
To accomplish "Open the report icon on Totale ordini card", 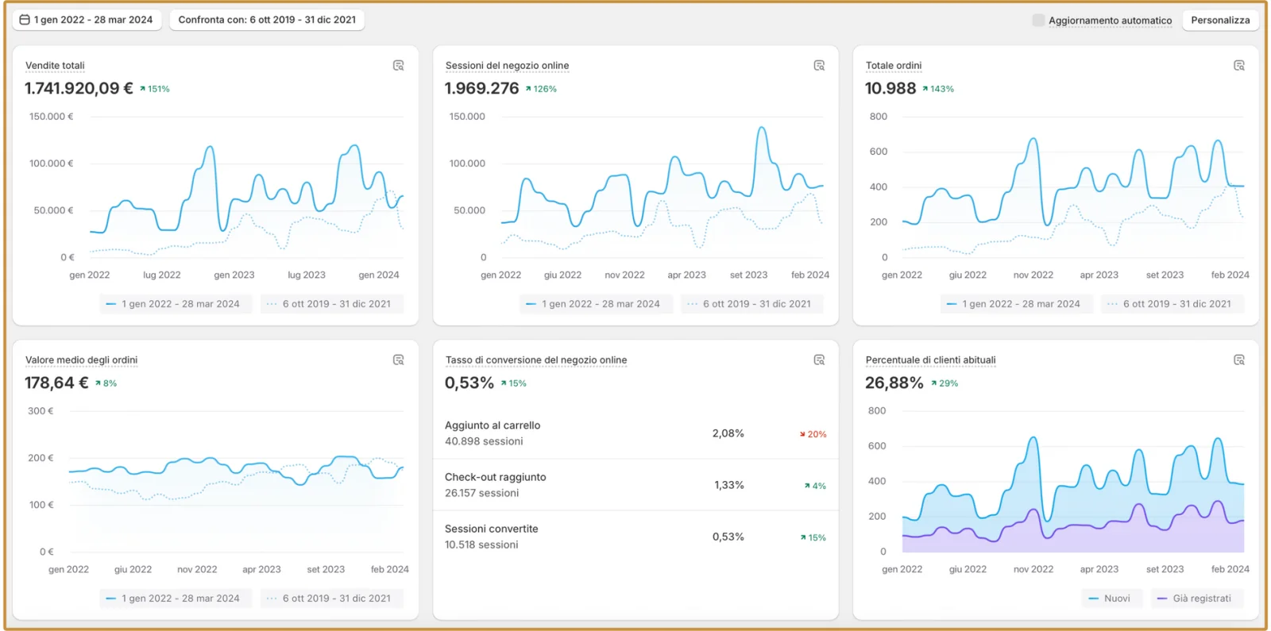I will pos(1239,66).
